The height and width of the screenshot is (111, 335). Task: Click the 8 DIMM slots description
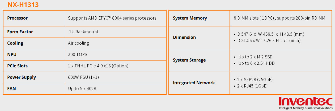click(279, 18)
